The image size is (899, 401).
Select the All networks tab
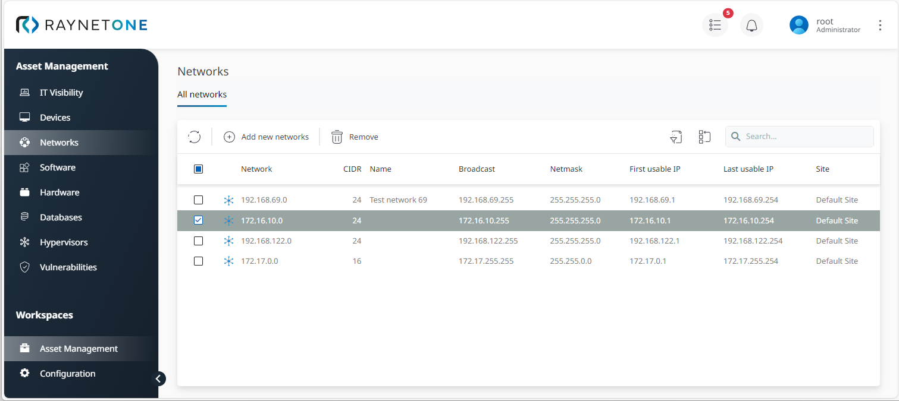202,94
